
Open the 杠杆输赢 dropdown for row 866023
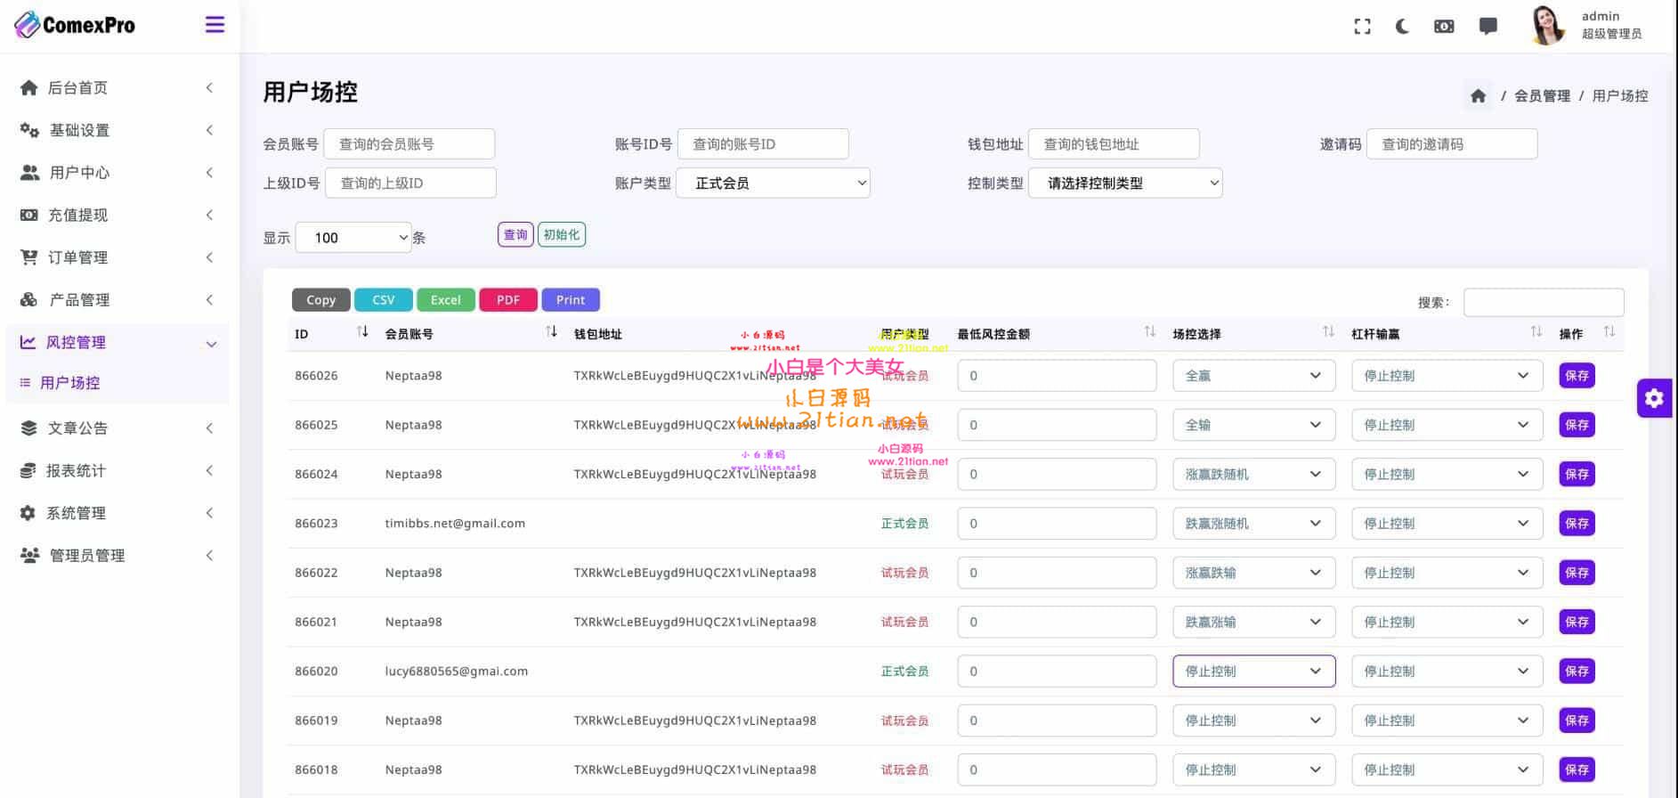pos(1447,523)
